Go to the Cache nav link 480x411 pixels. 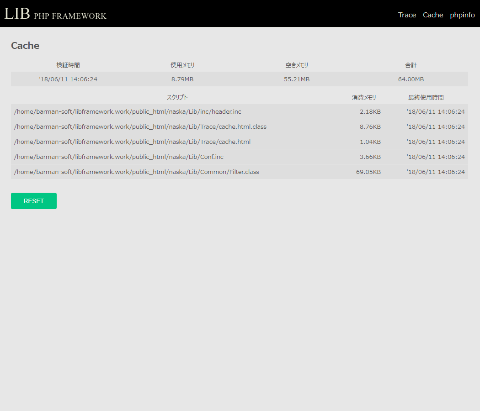[x=433, y=15]
